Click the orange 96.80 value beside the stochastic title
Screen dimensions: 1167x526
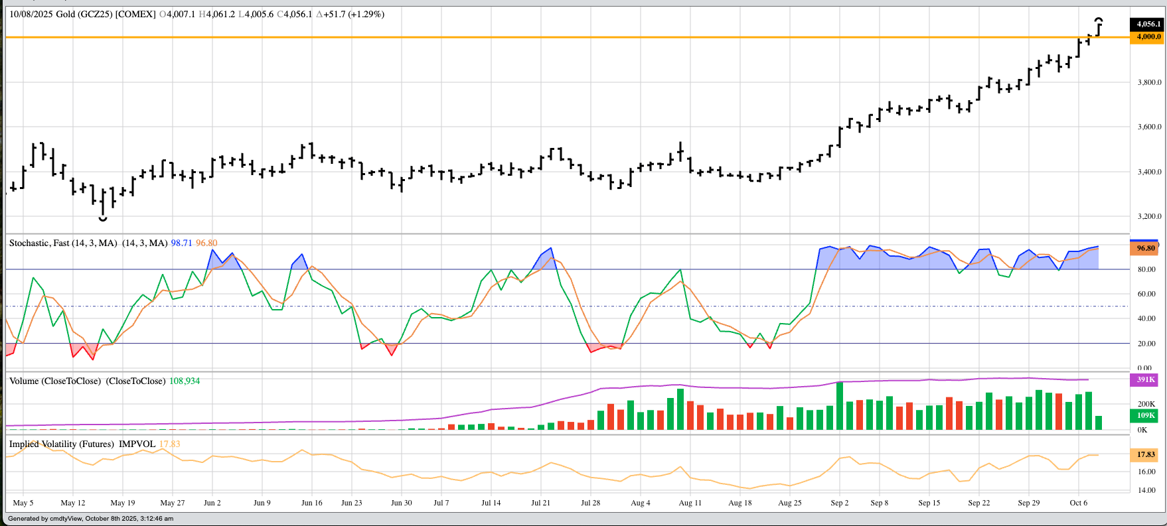(206, 243)
